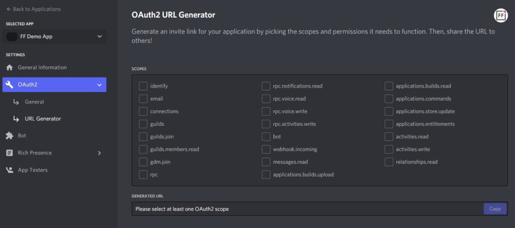The width and height of the screenshot is (515, 228).
Task: Enable the identify scope checkbox
Action: point(143,86)
